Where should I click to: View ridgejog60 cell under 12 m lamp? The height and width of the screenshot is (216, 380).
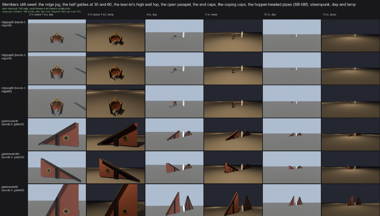[350, 101]
